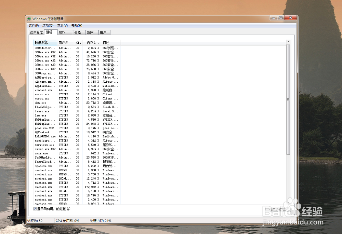Select csrss.exe with 2,608 K memory

click(x=77, y=98)
